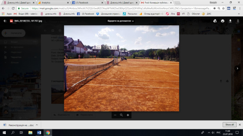
Task: Zoom in with the plus button
Action: pos(128,115)
